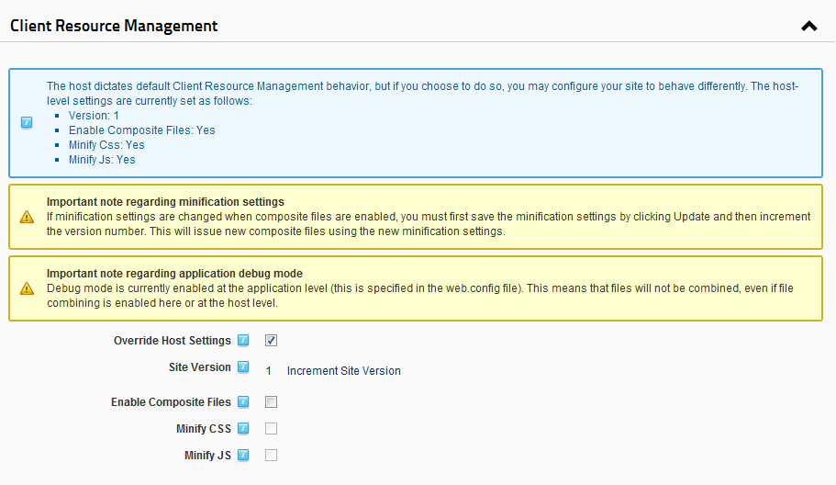Image resolution: width=836 pixels, height=485 pixels.
Task: Open help icon beside Minify JS
Action: pyautogui.click(x=243, y=455)
